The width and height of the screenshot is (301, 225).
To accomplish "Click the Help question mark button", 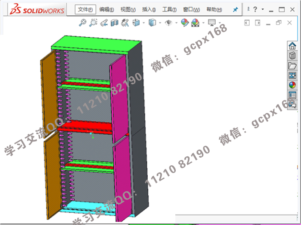I will [x=256, y=9].
